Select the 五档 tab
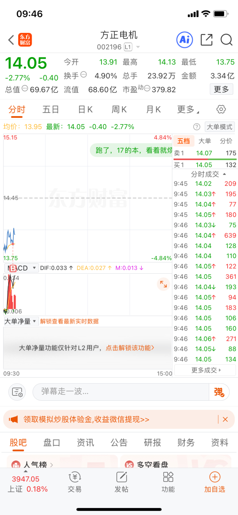The height and width of the screenshot is (515, 238). click(x=184, y=141)
